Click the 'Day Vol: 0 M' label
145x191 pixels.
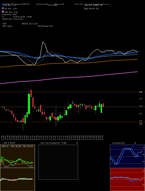tap(91, 8)
